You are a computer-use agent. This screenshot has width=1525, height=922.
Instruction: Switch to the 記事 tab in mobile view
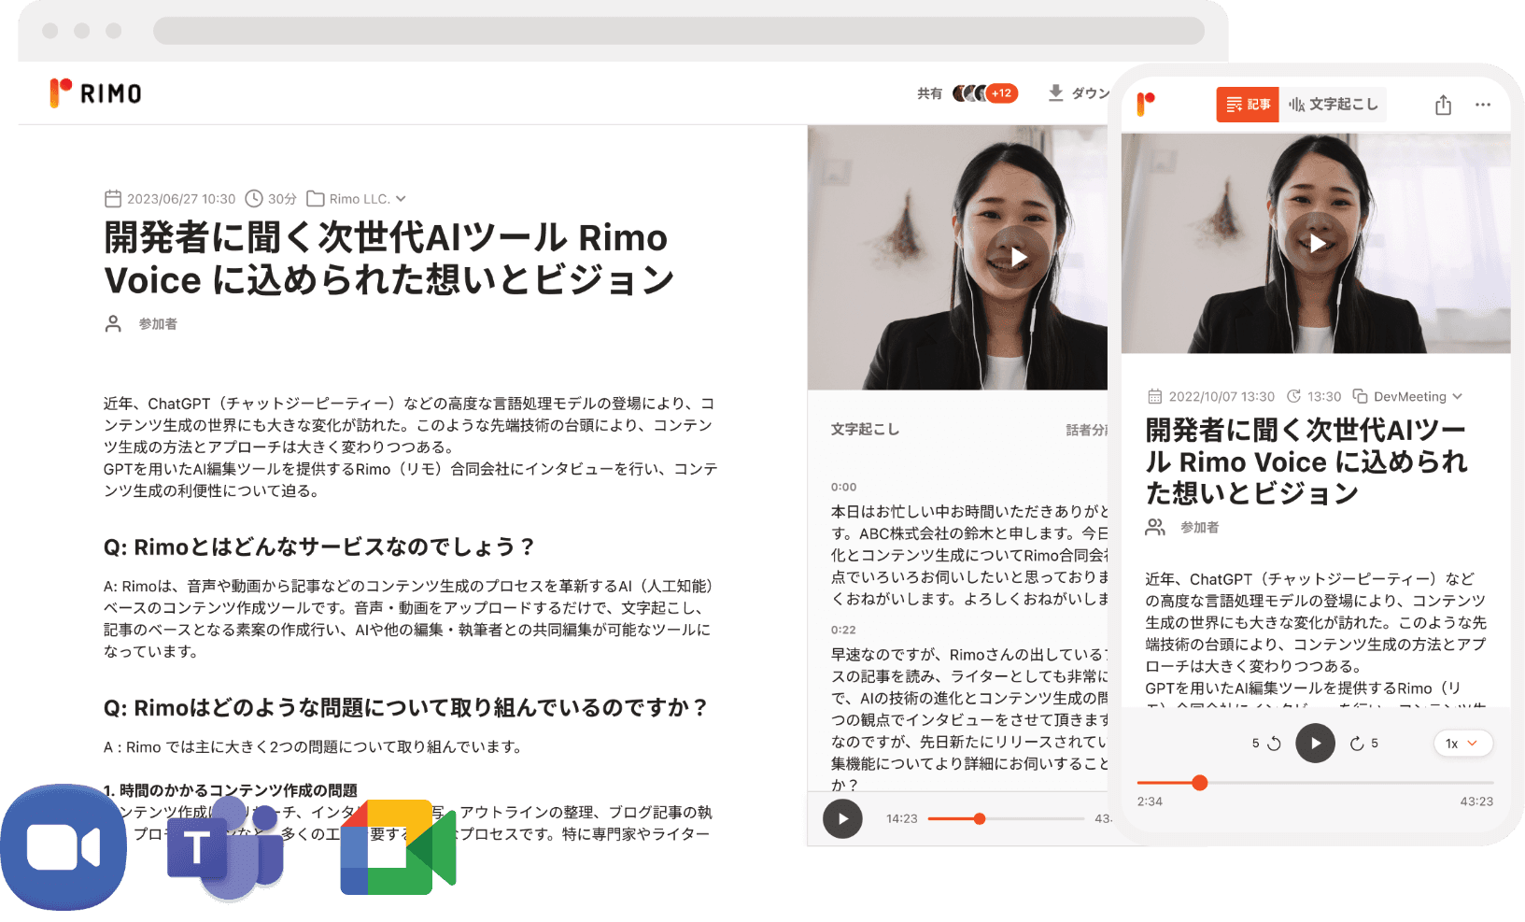click(1248, 105)
